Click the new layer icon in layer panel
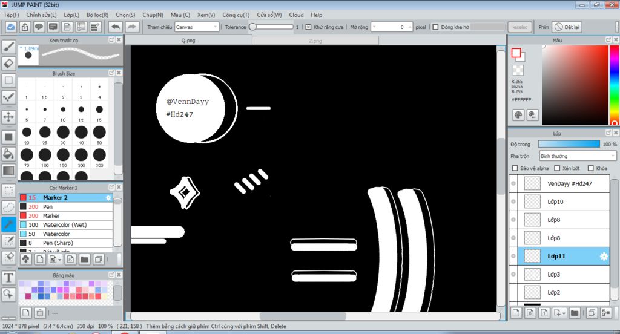620x334 pixels. (516, 313)
